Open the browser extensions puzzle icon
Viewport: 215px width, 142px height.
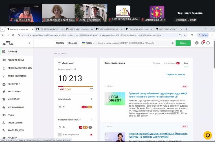(192, 35)
